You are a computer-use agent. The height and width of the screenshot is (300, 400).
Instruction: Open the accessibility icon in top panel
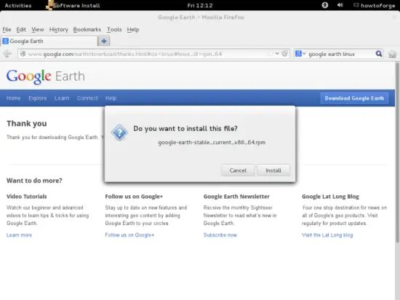[325, 5]
